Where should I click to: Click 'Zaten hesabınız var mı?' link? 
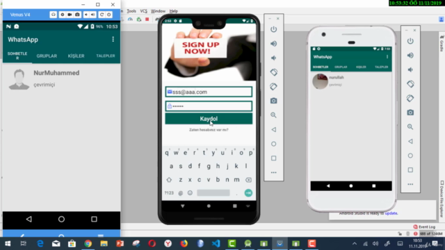209,130
